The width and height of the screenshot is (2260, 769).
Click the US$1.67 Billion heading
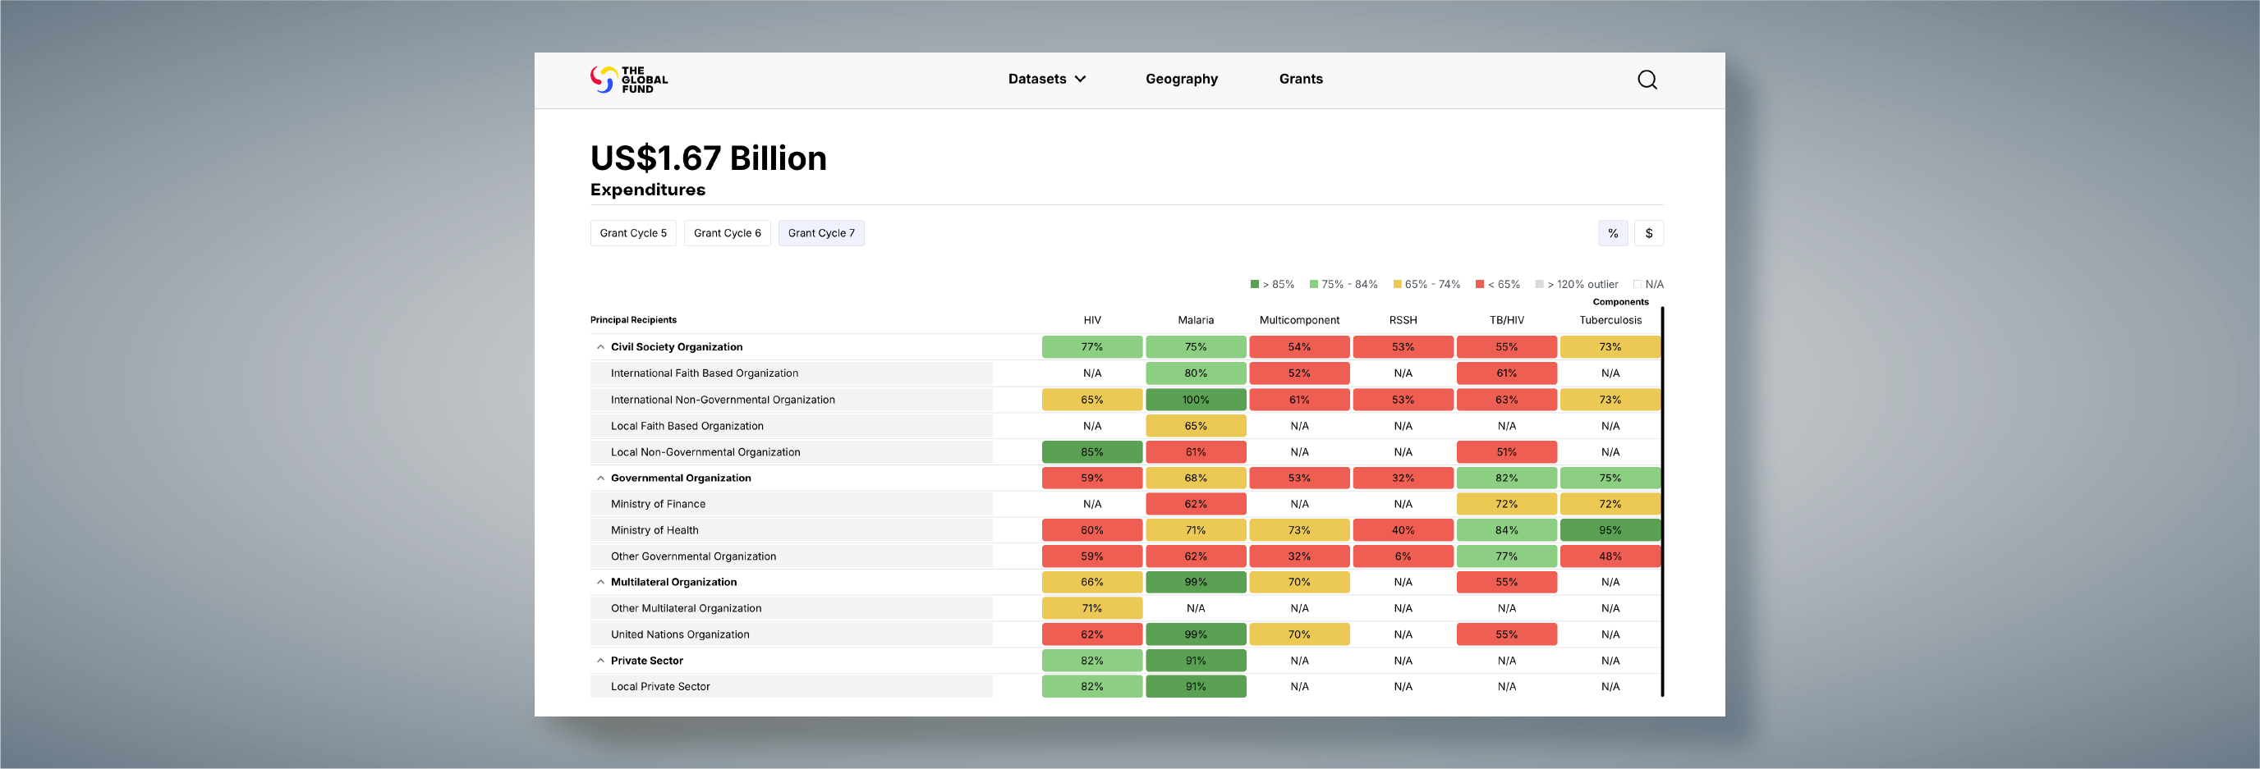click(708, 158)
